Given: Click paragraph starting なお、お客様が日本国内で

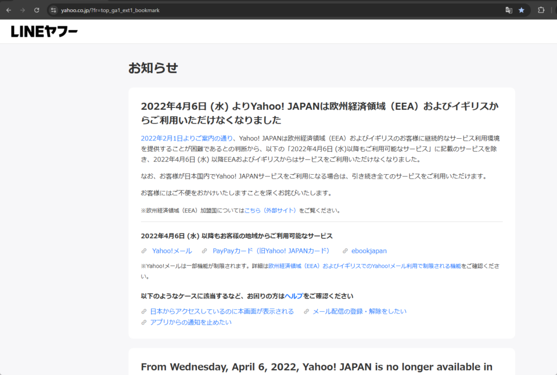Looking at the screenshot, I should click(x=315, y=176).
